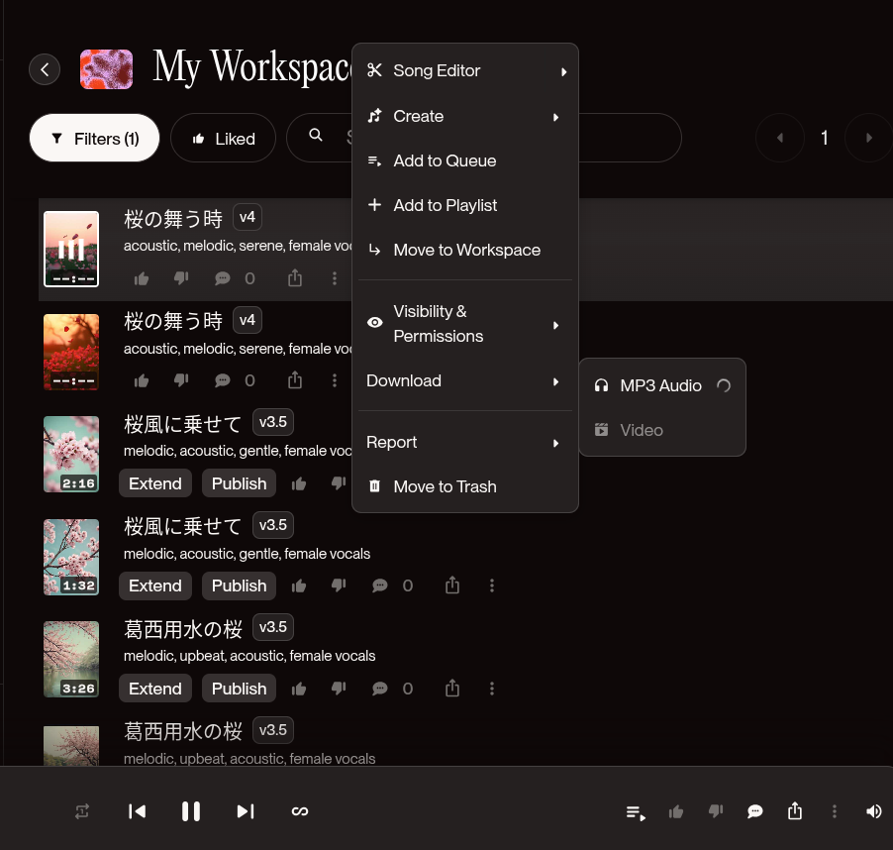Download the song as MP3 Audio

pyautogui.click(x=660, y=385)
